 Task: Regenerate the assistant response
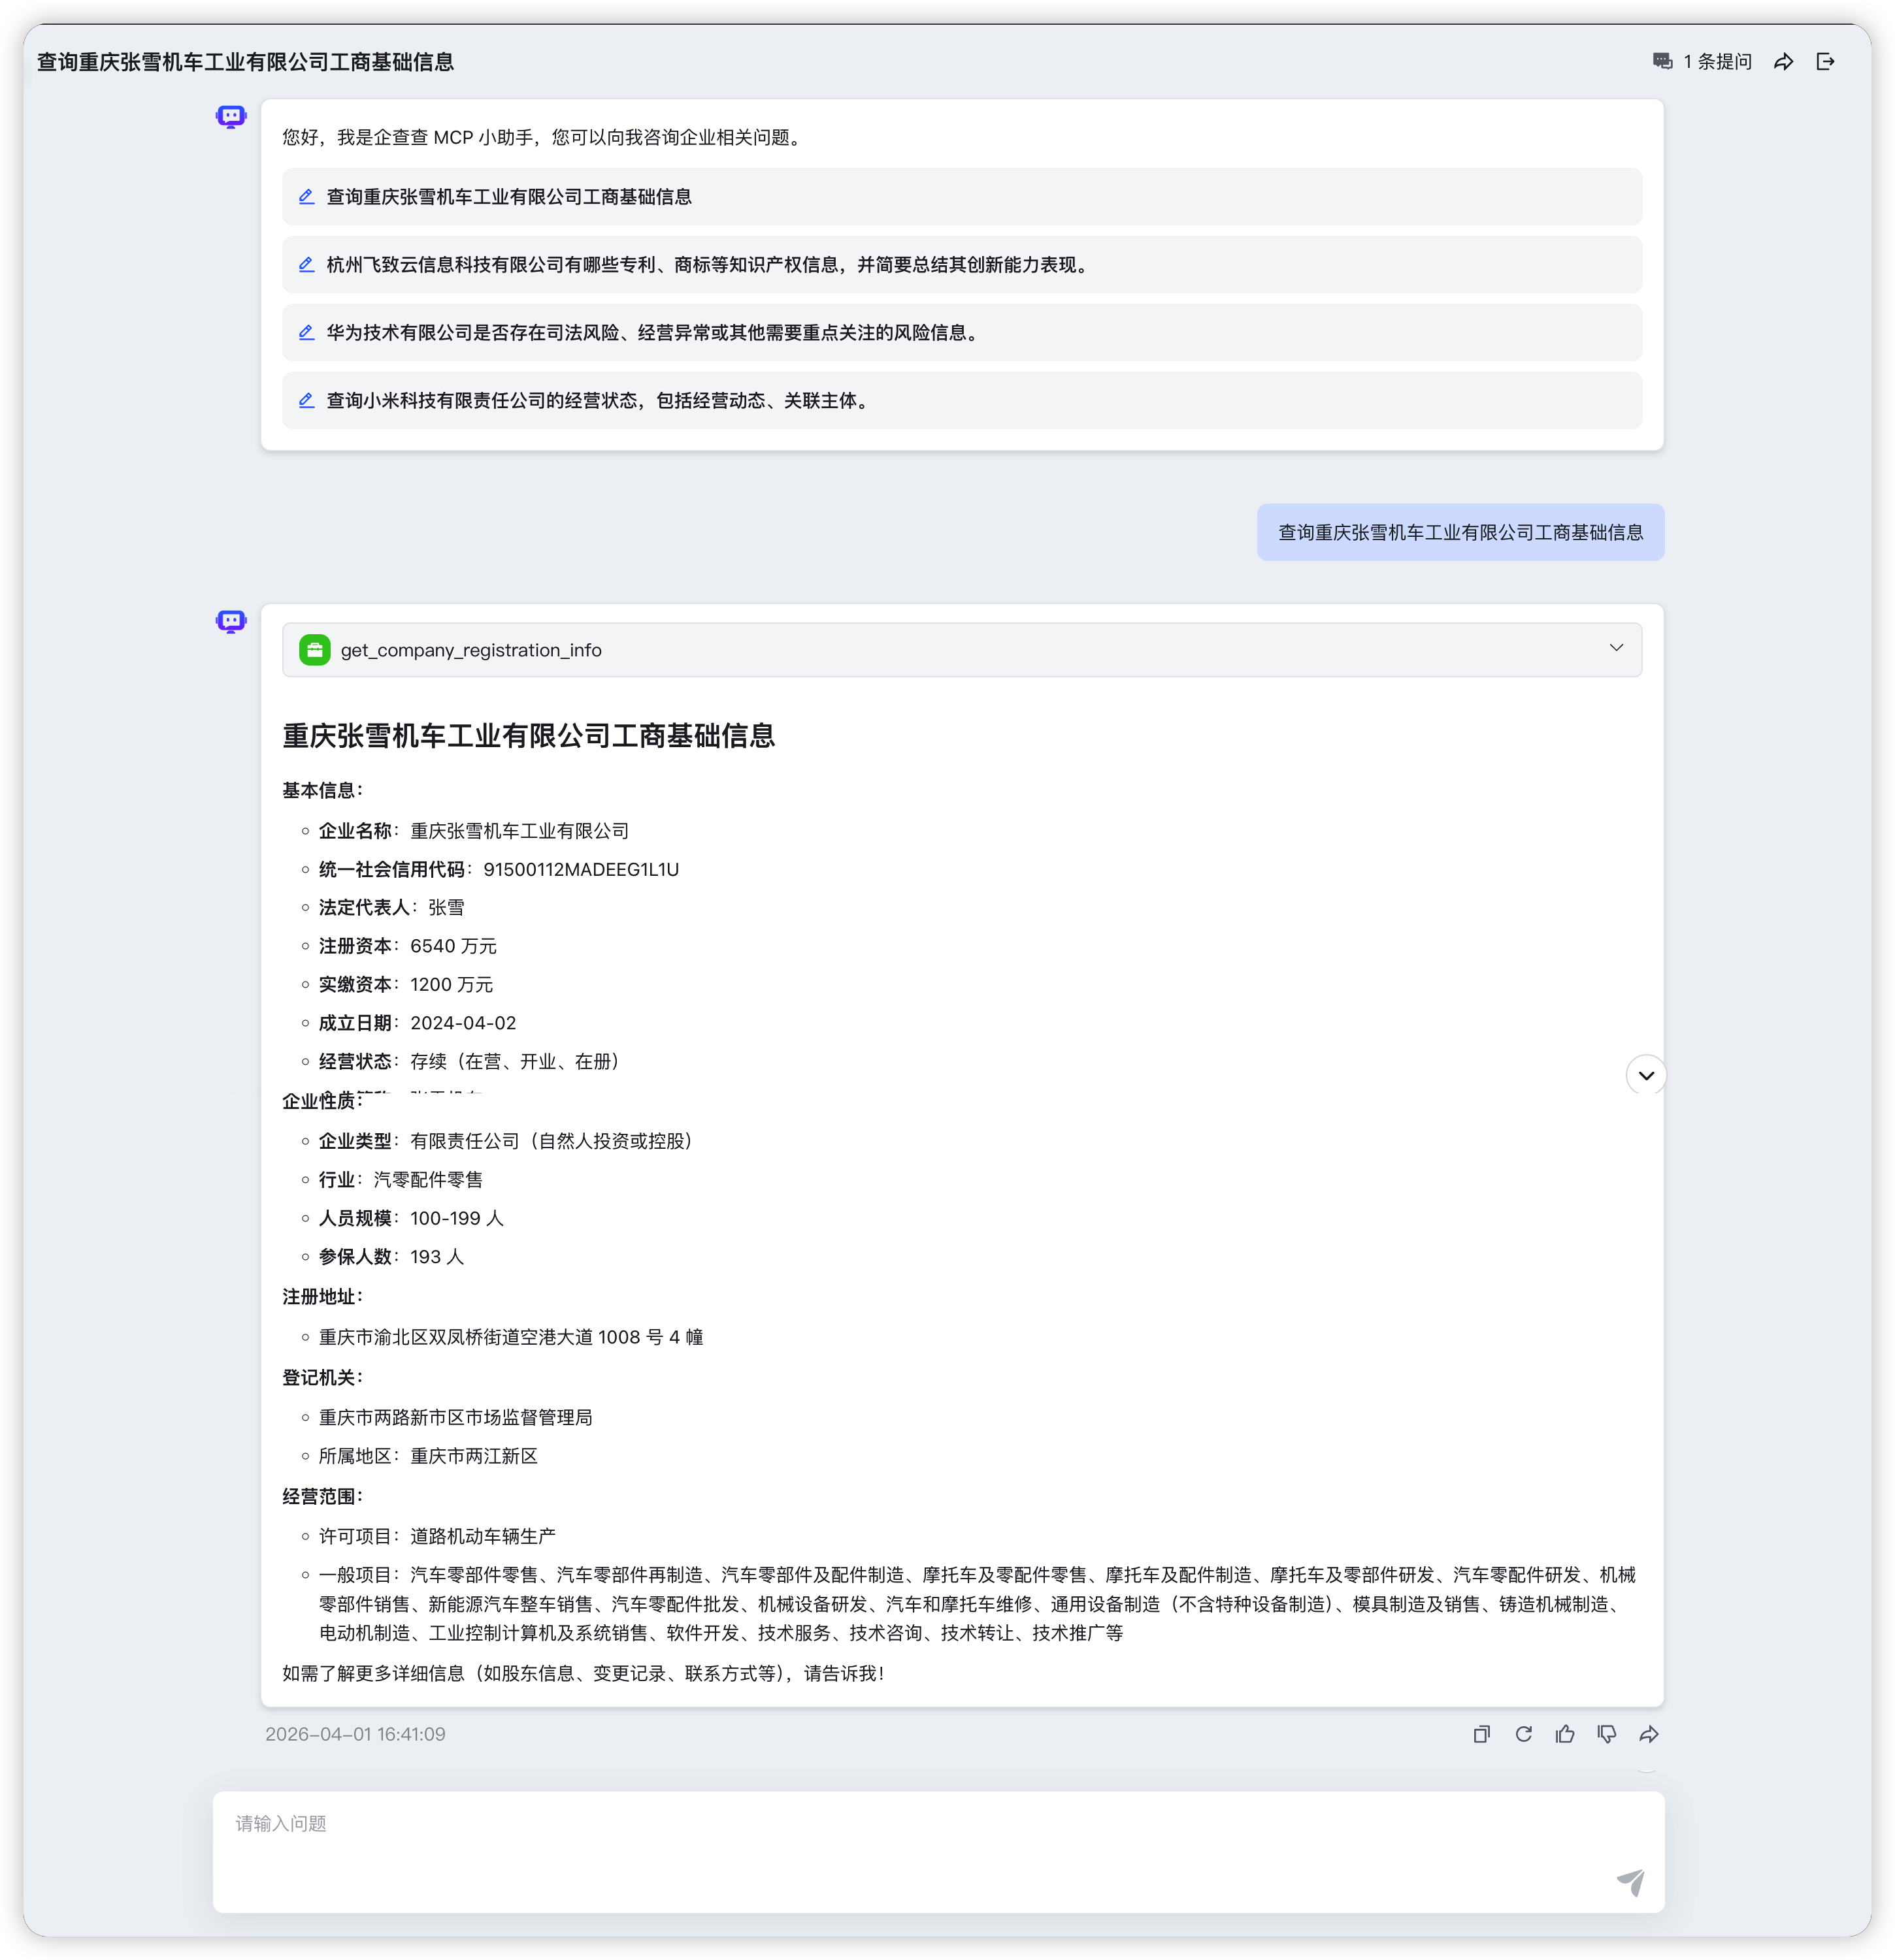(1524, 1734)
